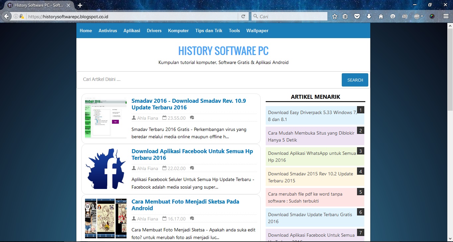Screen dimensions: 453x242
Task: Select the Komputer menu item
Action: pos(178,30)
